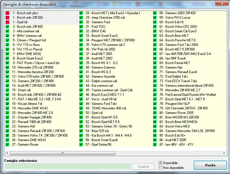Click the horizontal scrollbar thumb
The width and height of the screenshot is (230, 174).
(63, 153)
